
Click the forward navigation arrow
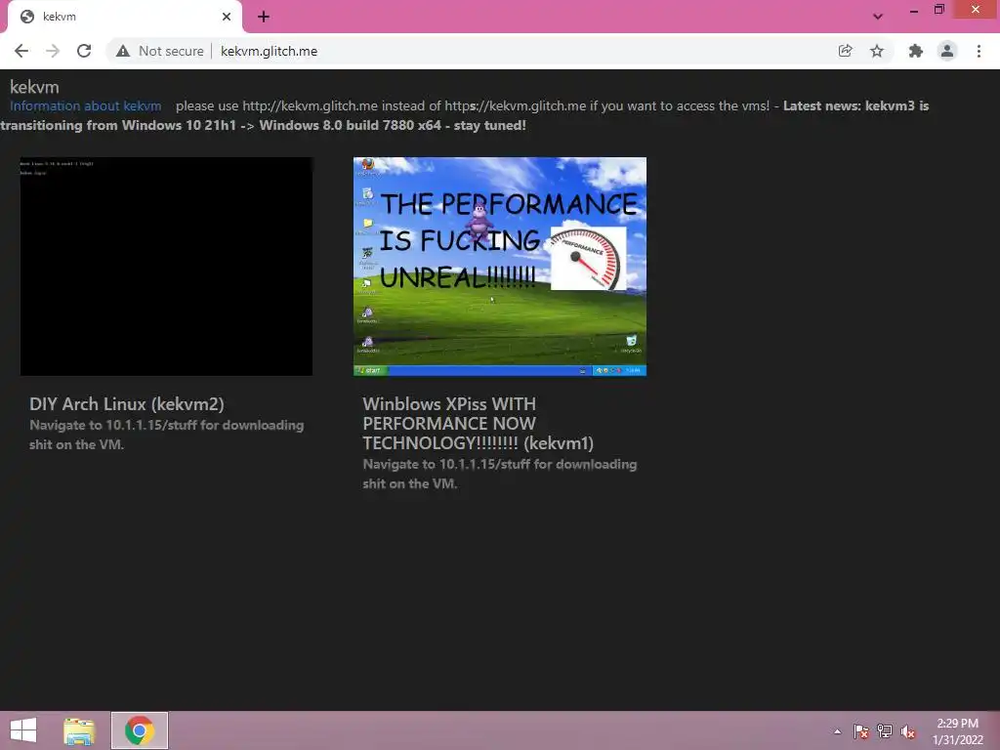point(53,51)
